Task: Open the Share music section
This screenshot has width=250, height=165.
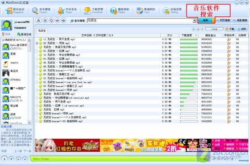Action: [67, 11]
